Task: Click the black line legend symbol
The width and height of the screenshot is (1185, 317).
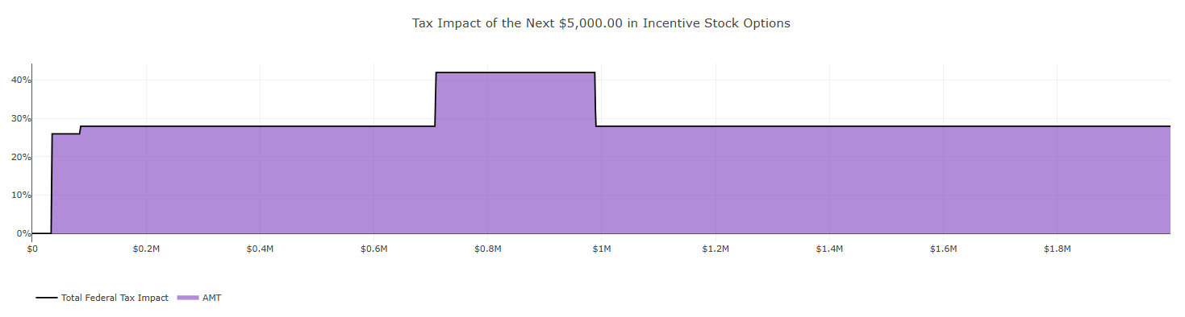Action: pyautogui.click(x=47, y=298)
